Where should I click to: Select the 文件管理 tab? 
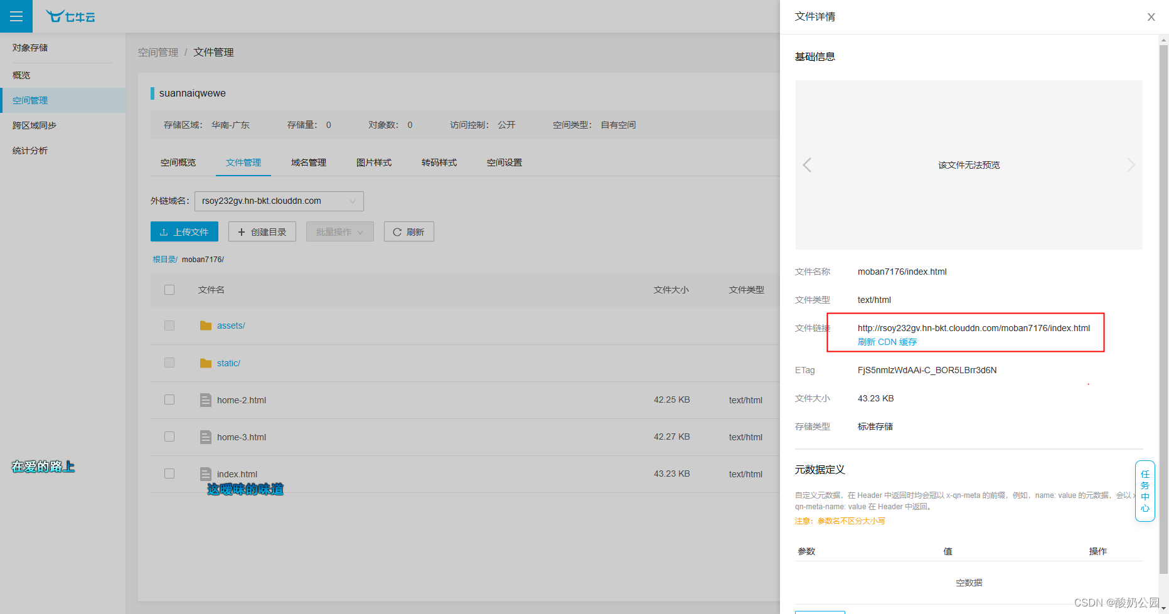(x=243, y=162)
